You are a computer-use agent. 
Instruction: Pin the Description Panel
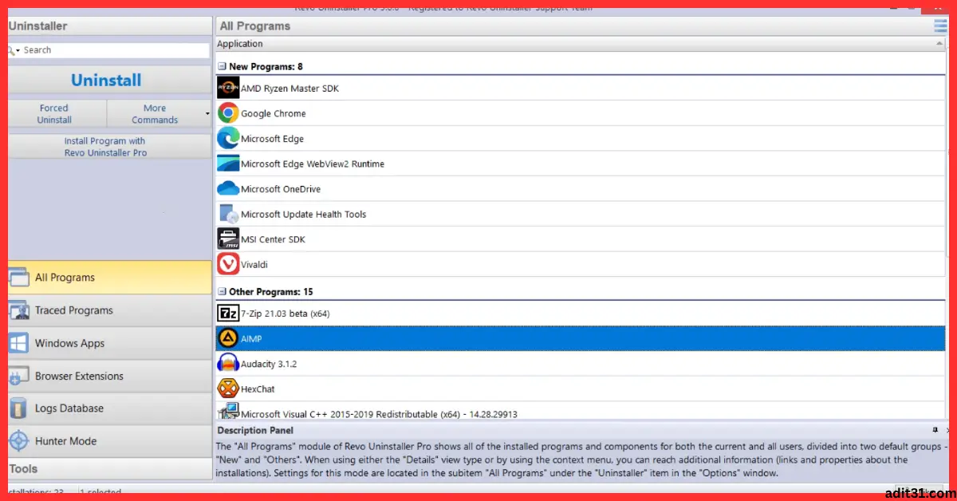tap(935, 430)
